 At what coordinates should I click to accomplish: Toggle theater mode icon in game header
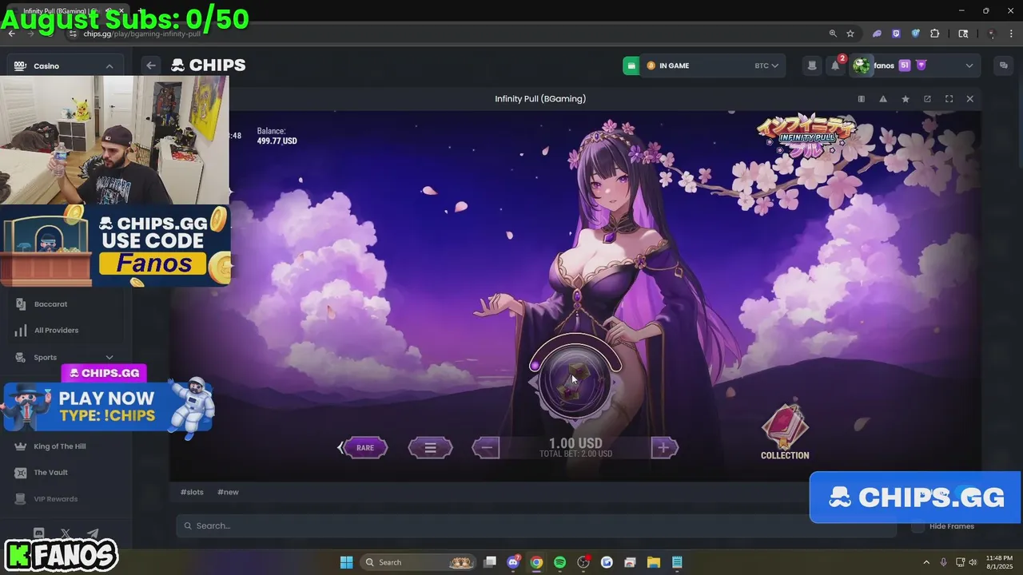tap(861, 99)
